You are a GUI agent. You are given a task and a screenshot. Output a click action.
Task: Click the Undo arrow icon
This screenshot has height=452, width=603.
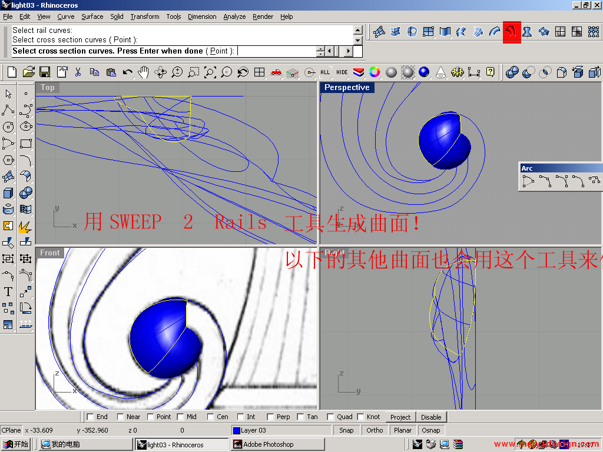(127, 72)
